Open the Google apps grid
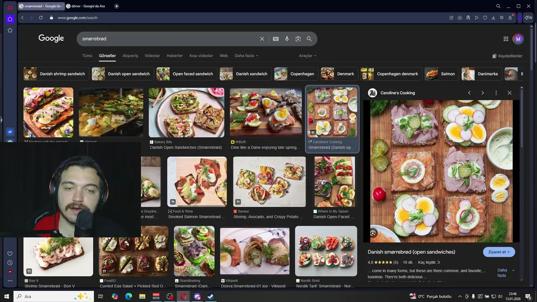 [x=506, y=39]
